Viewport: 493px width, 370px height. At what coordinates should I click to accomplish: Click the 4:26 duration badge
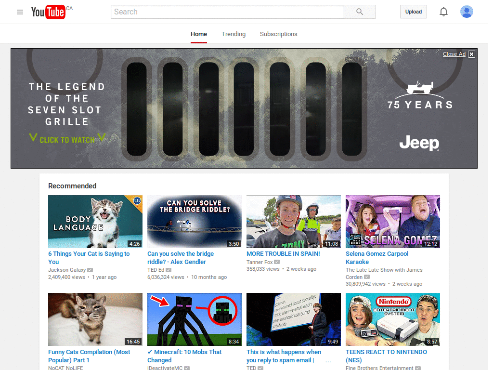point(135,244)
